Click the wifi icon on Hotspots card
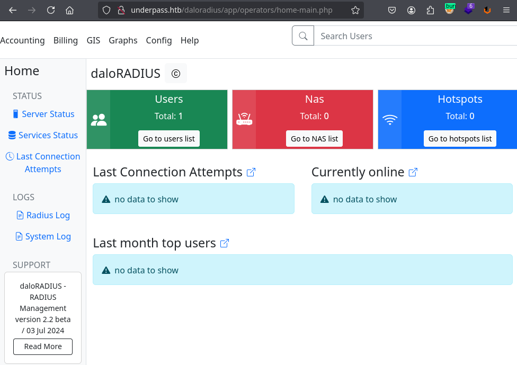The image size is (517, 365). [390, 120]
